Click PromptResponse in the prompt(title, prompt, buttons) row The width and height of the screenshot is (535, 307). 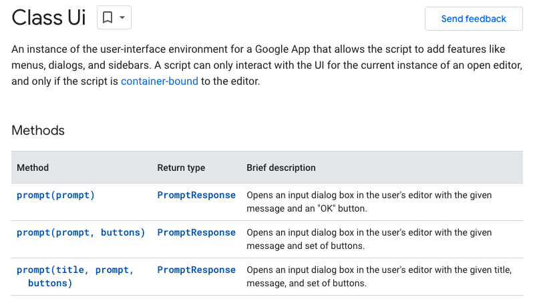(x=196, y=270)
